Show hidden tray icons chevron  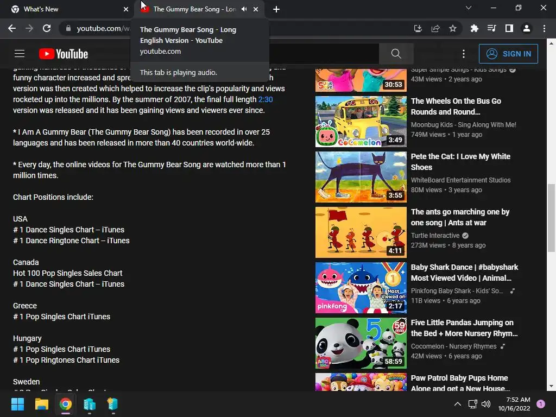pos(457,404)
